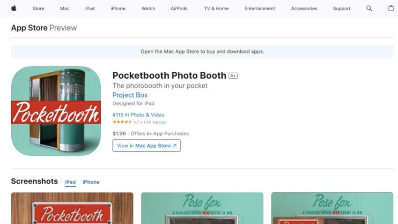The image size is (398, 224).
Task: Open the Accessories menu
Action: point(304,8)
